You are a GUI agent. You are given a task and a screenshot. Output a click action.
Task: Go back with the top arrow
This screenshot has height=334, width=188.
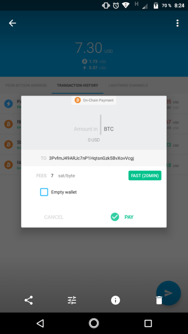(x=12, y=23)
